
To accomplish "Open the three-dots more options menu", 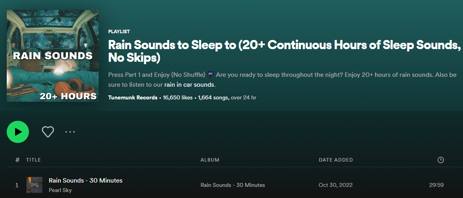I will pos(70,132).
